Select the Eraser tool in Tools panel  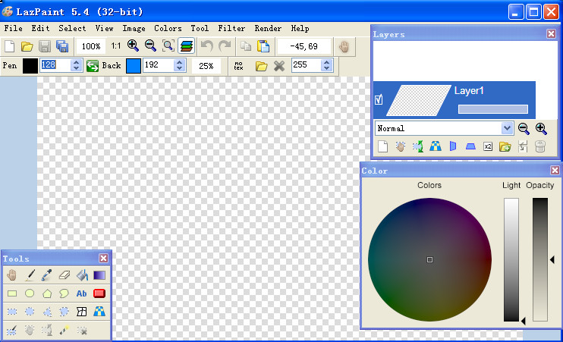tap(64, 275)
